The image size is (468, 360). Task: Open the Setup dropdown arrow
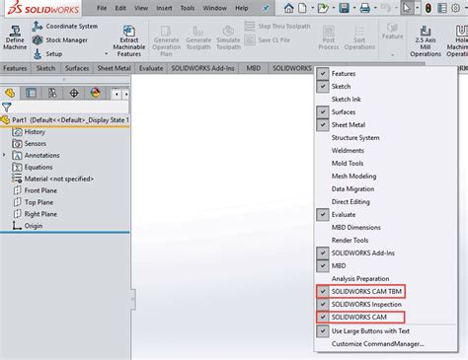[107, 53]
